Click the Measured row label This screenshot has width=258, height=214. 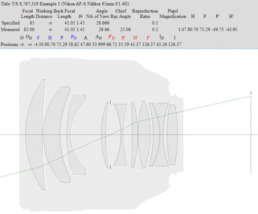tap(10, 30)
